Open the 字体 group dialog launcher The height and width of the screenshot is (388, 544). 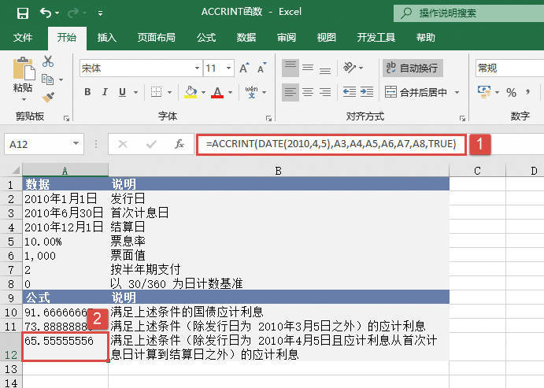(x=268, y=119)
